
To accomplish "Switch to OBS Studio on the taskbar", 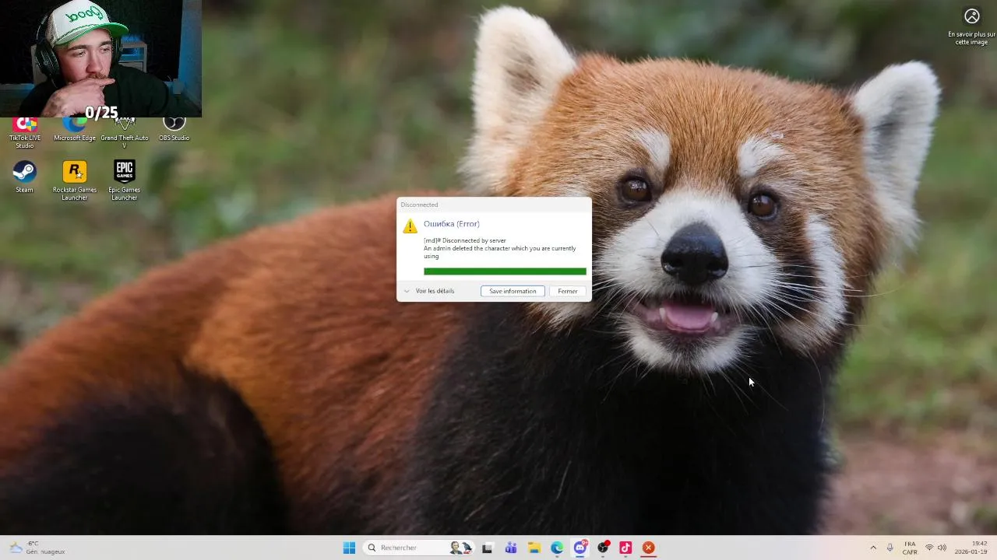I will coord(603,548).
